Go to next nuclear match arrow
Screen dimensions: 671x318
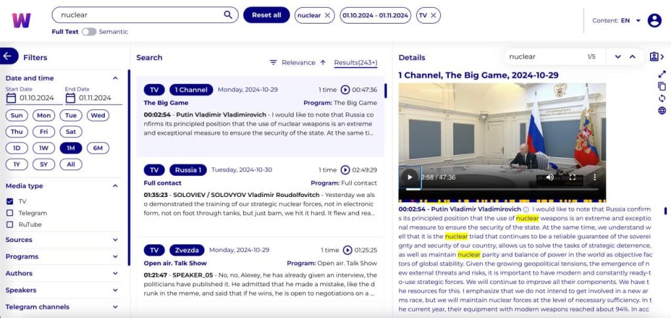pos(617,57)
